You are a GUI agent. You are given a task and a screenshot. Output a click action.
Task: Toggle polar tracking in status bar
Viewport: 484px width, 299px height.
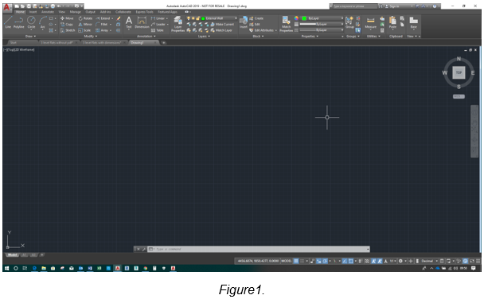click(x=325, y=261)
